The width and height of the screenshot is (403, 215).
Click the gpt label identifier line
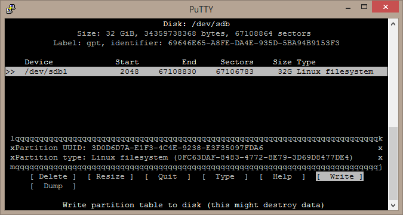point(196,43)
